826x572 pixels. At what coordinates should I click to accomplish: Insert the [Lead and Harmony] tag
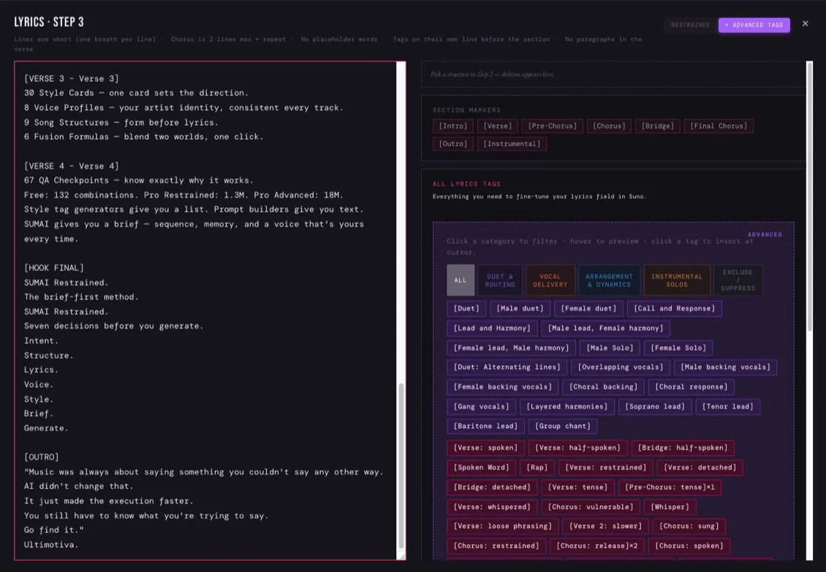(x=492, y=328)
